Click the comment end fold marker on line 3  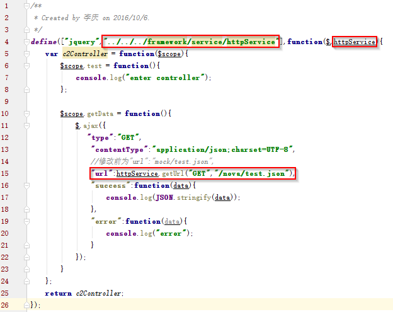click(26, 30)
